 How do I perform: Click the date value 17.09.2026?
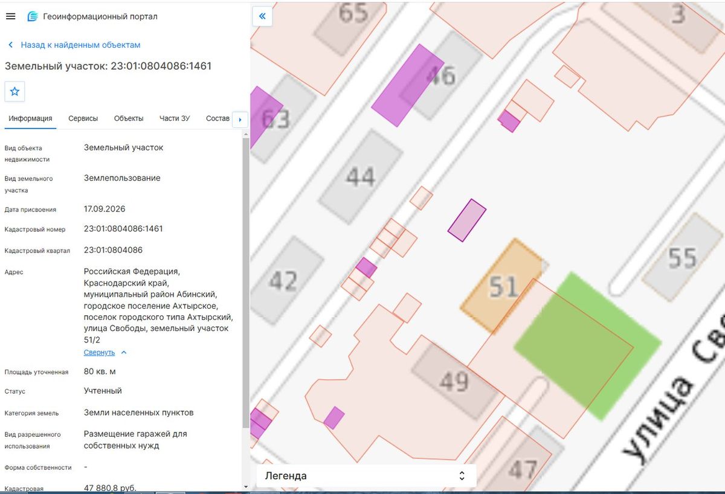pos(105,209)
